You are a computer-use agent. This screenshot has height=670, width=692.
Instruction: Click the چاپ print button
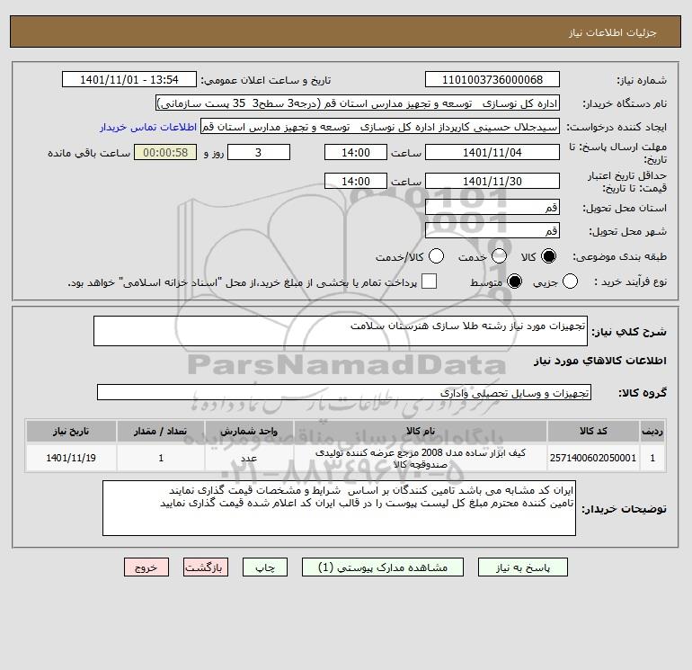click(265, 567)
